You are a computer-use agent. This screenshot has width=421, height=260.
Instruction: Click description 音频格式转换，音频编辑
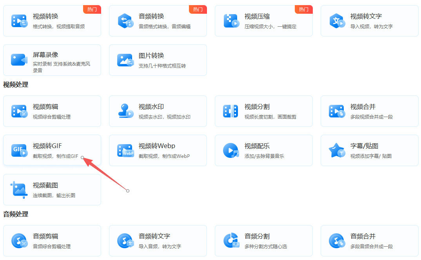click(165, 27)
